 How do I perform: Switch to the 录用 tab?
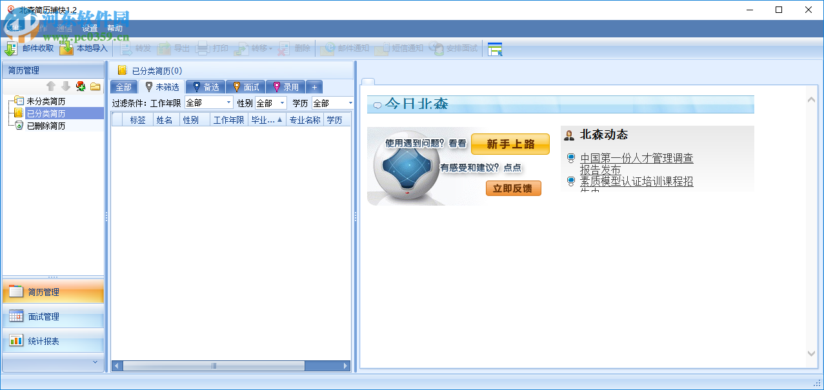click(x=285, y=87)
